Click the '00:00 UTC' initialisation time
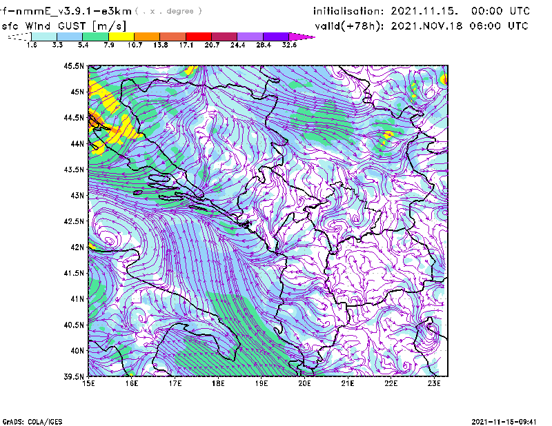This screenshot has width=552, height=426. (x=501, y=11)
